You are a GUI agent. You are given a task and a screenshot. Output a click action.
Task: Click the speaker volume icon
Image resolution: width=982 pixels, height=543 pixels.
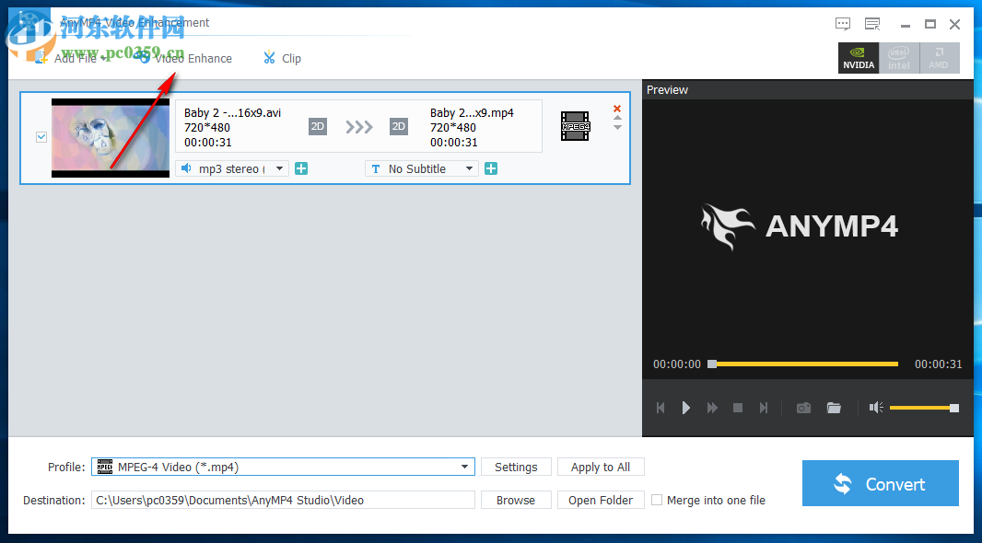(875, 407)
